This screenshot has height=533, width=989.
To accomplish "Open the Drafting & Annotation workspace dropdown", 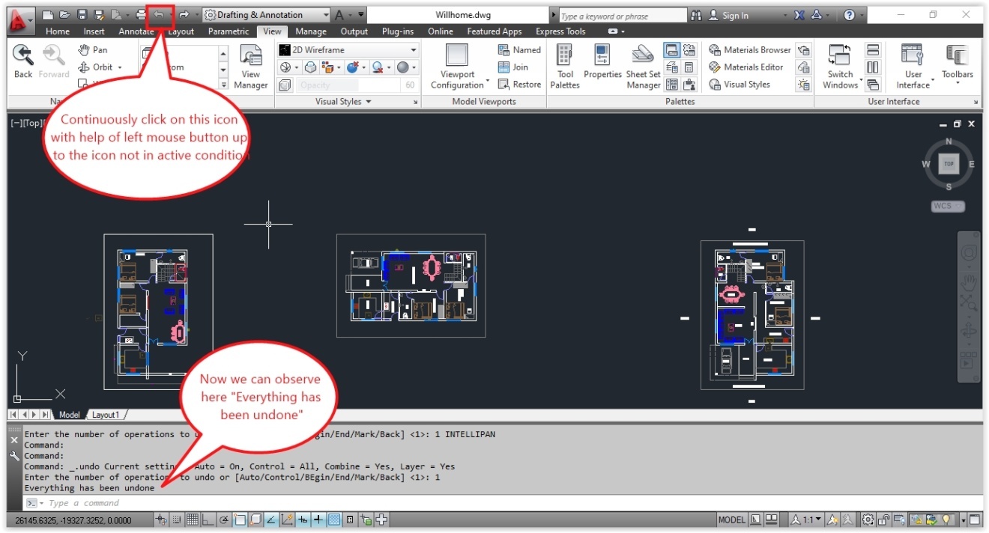I will 265,14.
